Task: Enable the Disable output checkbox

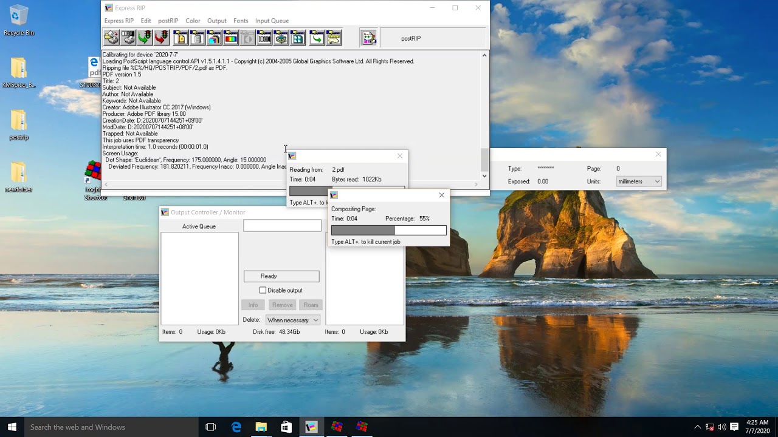Action: click(263, 291)
